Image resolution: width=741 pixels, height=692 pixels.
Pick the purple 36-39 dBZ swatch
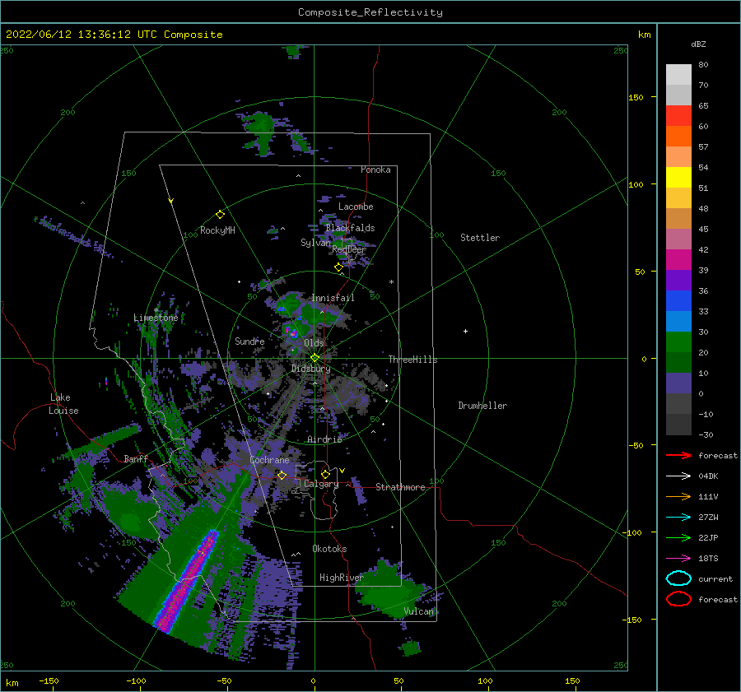tap(678, 280)
